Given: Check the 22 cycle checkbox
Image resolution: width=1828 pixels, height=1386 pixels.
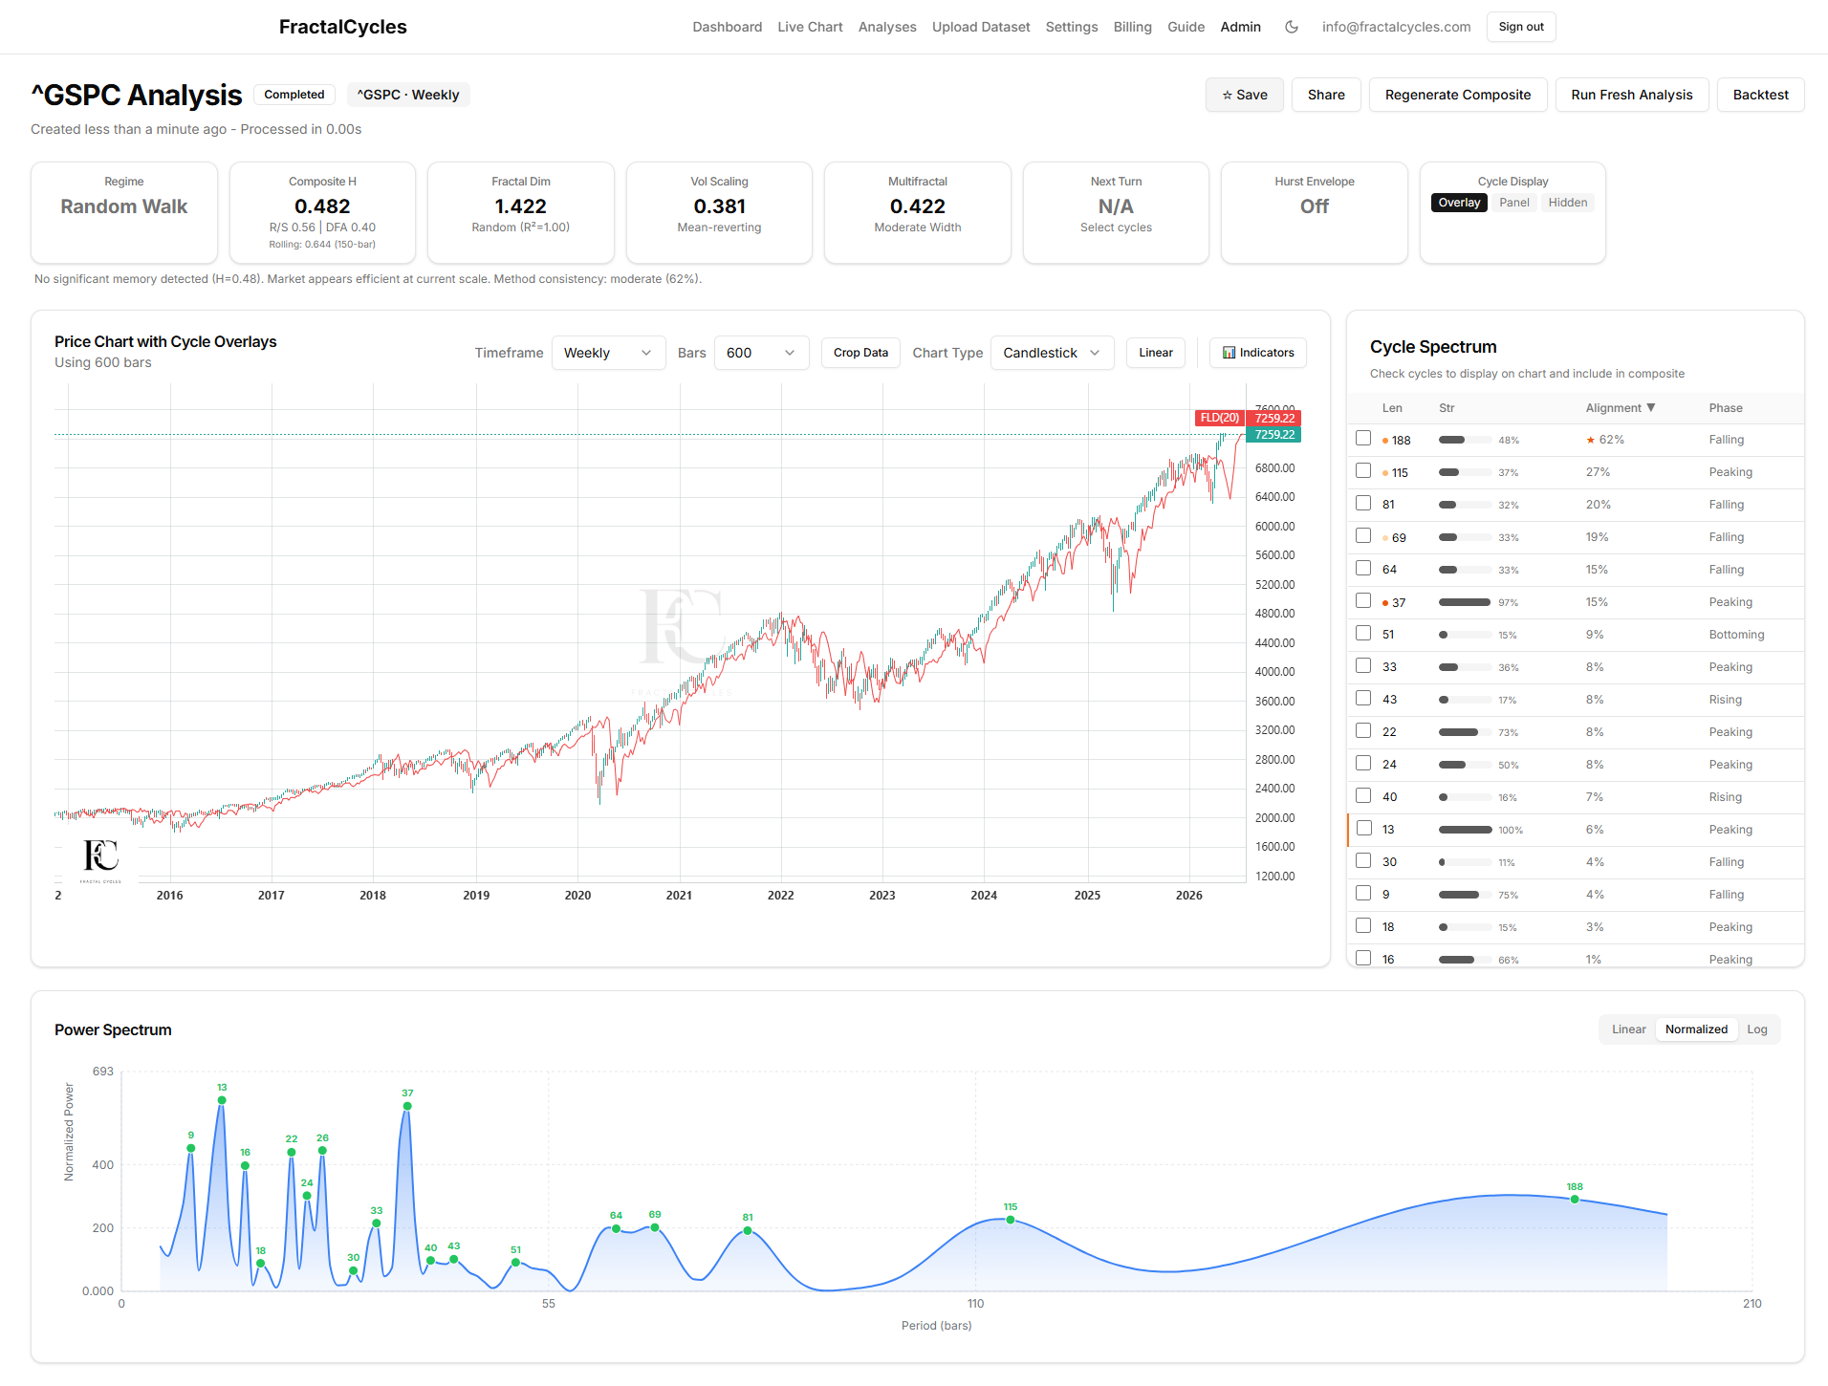Looking at the screenshot, I should [x=1363, y=731].
